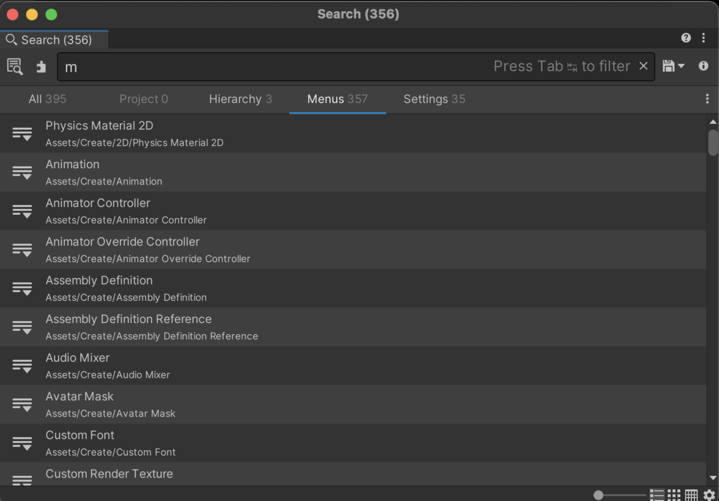Select the Physics Material 2D result

pyautogui.click(x=99, y=133)
